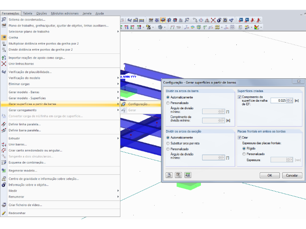Click Redesenhar pencil icon
The image size is (306, 229).
point(4,213)
